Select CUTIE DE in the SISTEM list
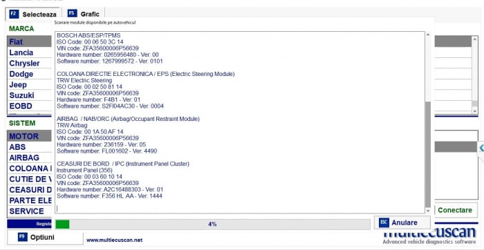The height and width of the screenshot is (250, 484). (29, 179)
